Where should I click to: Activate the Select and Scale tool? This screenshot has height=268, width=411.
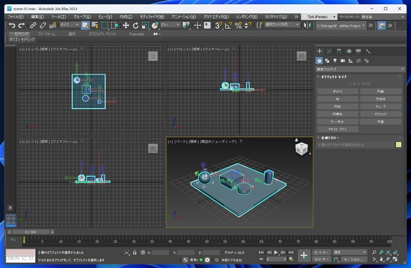[145, 25]
